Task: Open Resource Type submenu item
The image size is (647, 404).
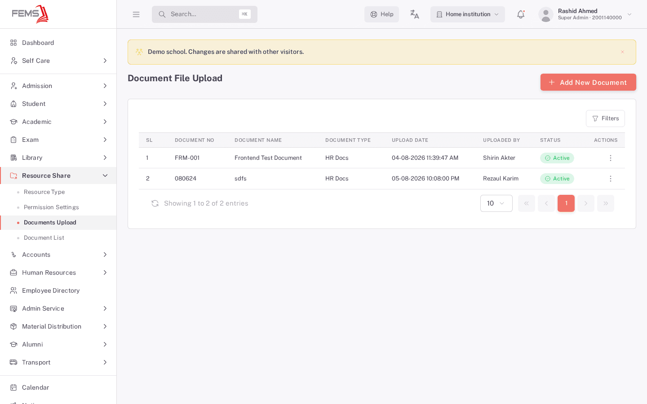Action: [58, 192]
